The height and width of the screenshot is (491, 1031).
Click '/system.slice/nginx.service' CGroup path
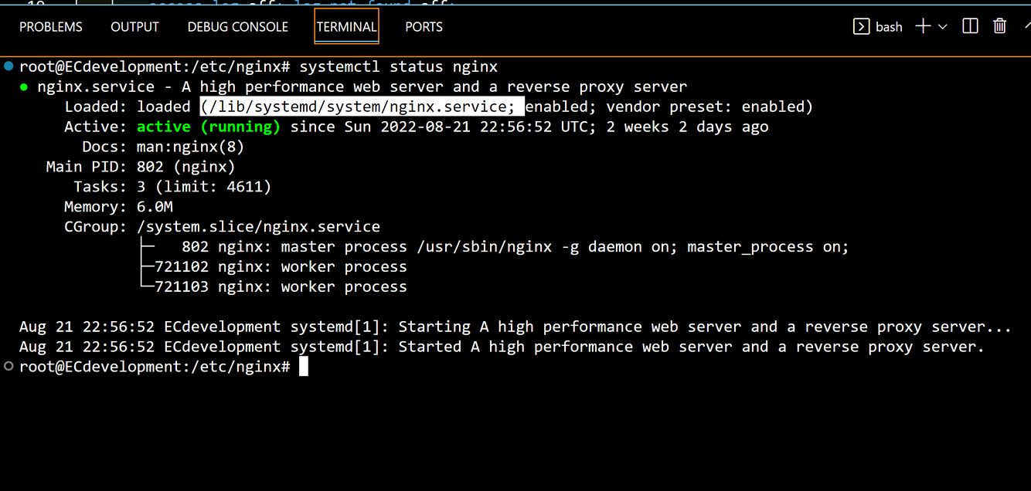[x=258, y=227]
